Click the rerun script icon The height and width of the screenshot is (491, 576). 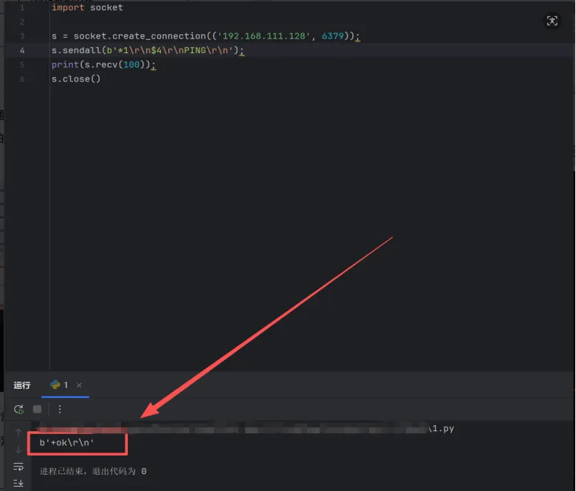coord(18,410)
